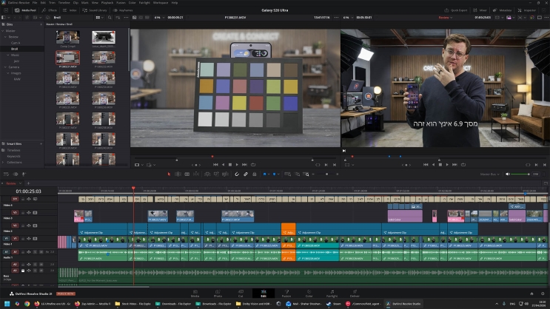Screen dimensions: 550x309
Task: Click the Search magnifier in Media Pool
Action: tap(110, 18)
